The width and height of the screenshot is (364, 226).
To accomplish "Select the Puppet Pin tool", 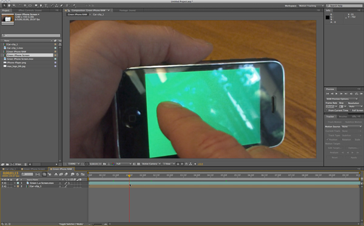I will [74, 5].
